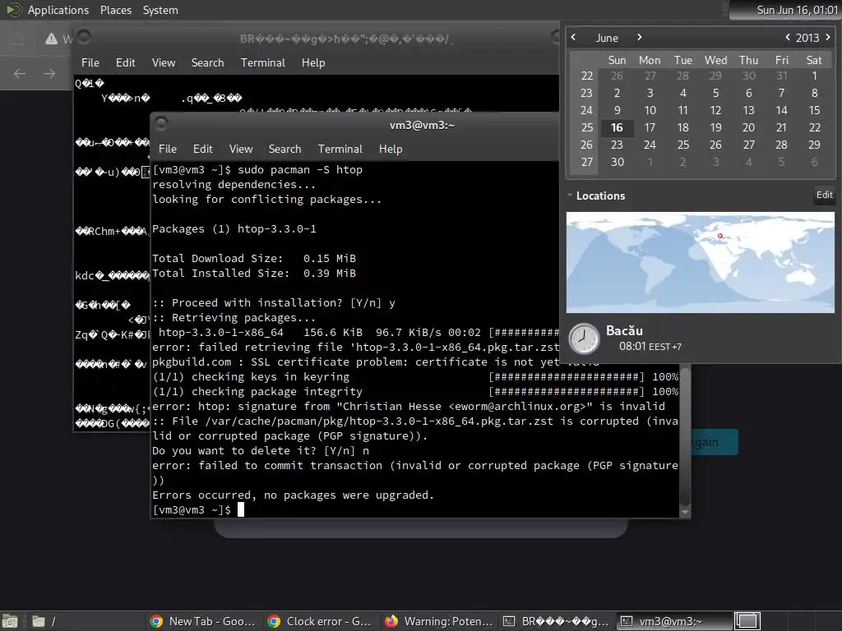Open Search menu in background garbled terminal

(x=207, y=62)
